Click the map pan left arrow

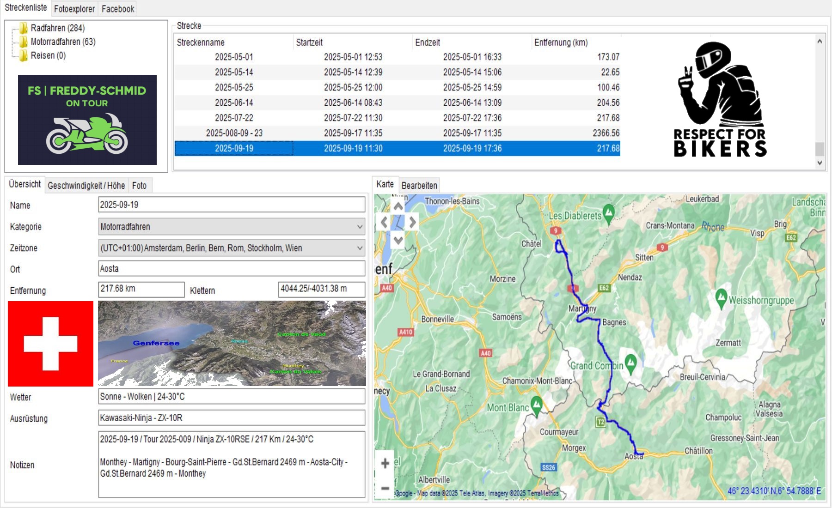tap(384, 223)
